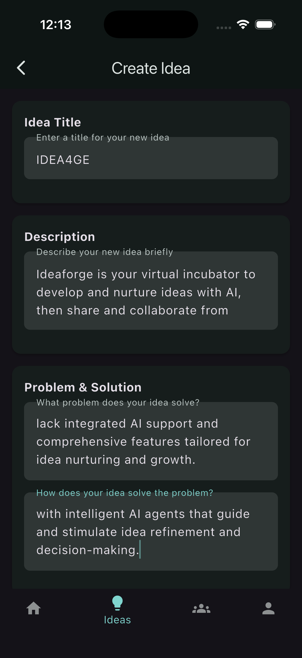The width and height of the screenshot is (302, 658).
Task: Tap the clock showing 12:13
Action: (56, 24)
